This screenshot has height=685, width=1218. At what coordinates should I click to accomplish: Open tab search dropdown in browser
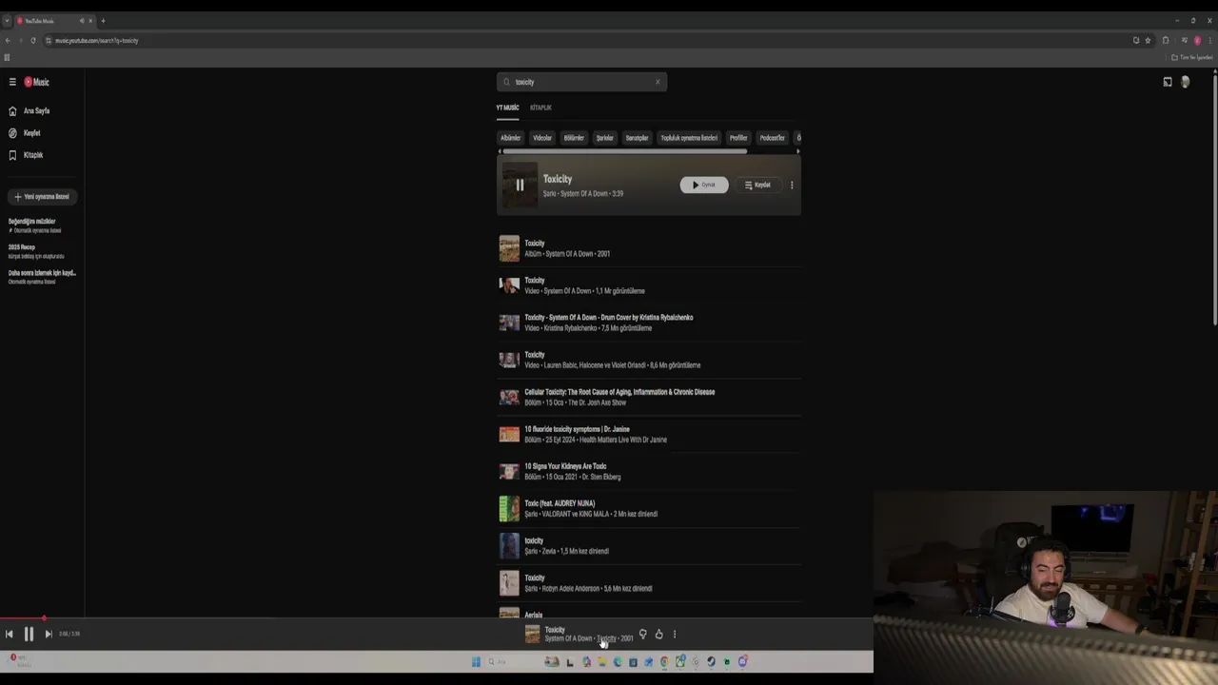coord(7,21)
